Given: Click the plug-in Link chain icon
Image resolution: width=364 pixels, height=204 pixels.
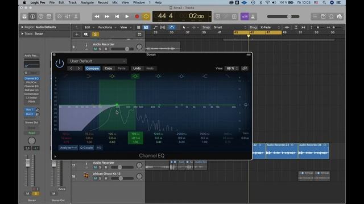Looking at the screenshot, I should [245, 68].
